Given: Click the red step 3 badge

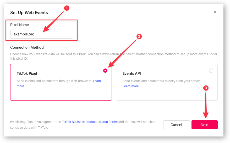Looking at the screenshot, I should click(206, 88).
